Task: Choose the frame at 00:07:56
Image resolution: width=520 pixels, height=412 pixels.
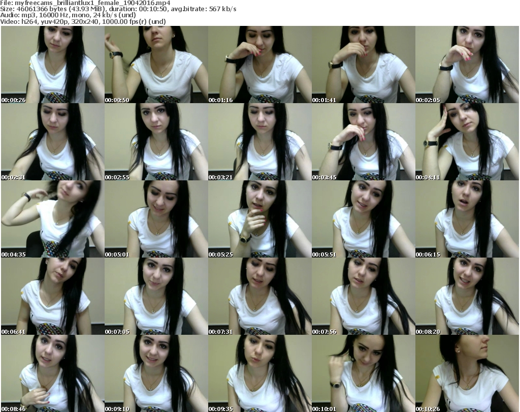Action: (363, 296)
